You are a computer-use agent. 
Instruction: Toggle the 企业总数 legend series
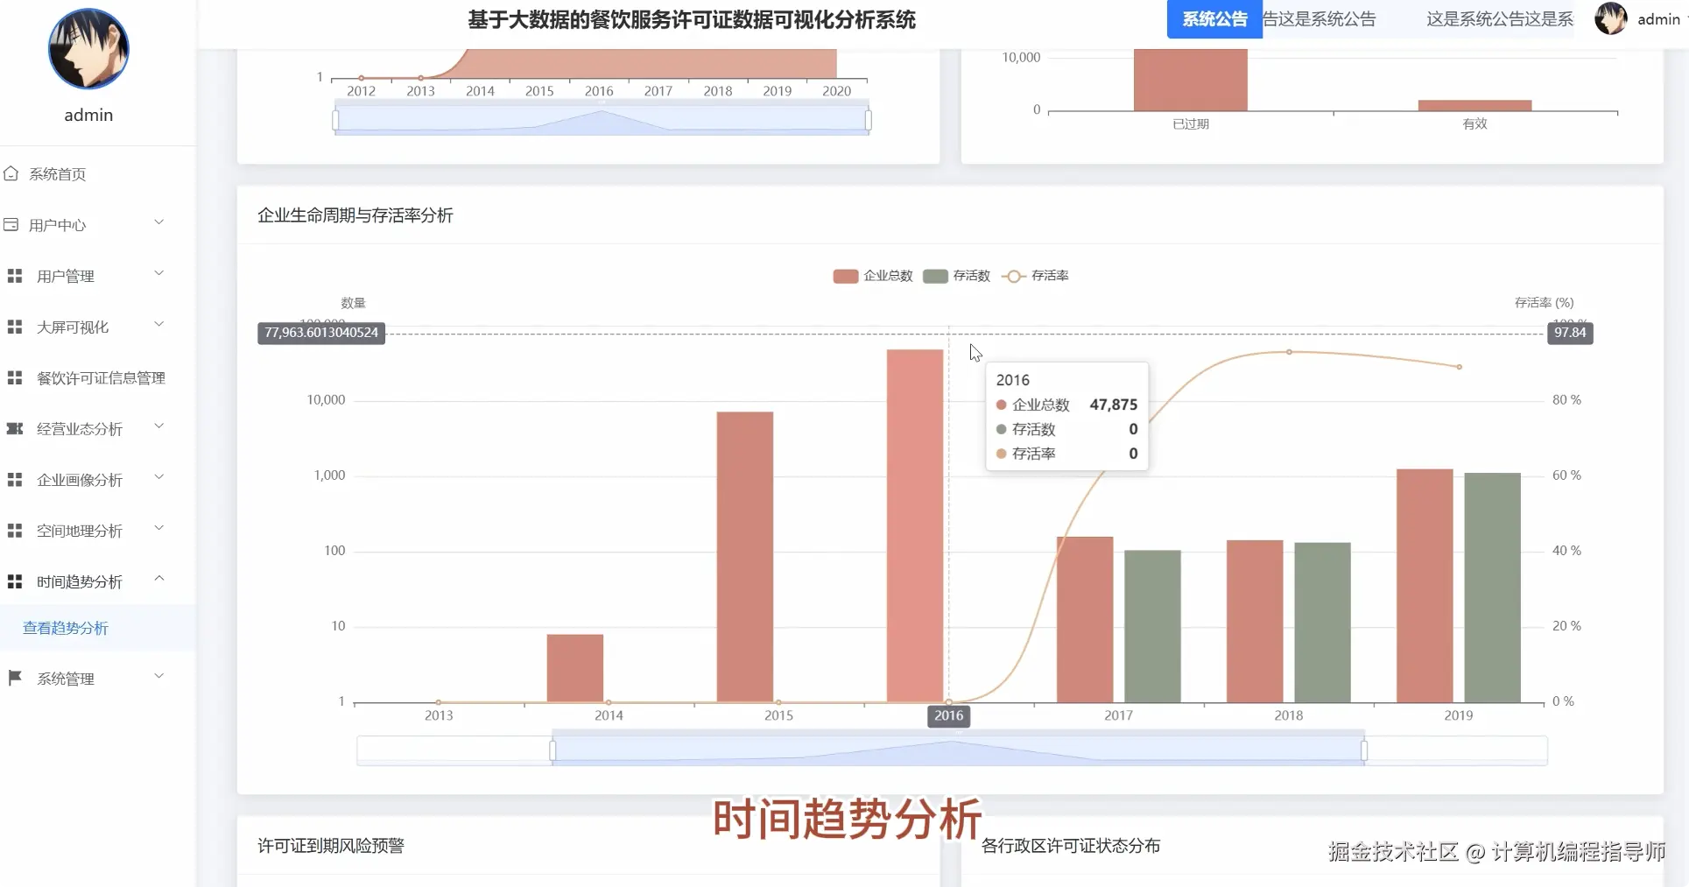click(873, 276)
